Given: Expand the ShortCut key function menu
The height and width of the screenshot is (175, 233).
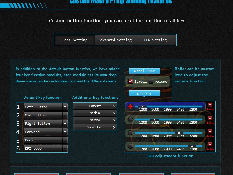Looking at the screenshot, I should tap(95, 127).
